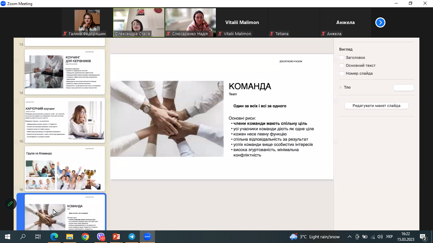Click the Тло background color swatch
Viewport: 433px width, 243px height.
coord(404,88)
